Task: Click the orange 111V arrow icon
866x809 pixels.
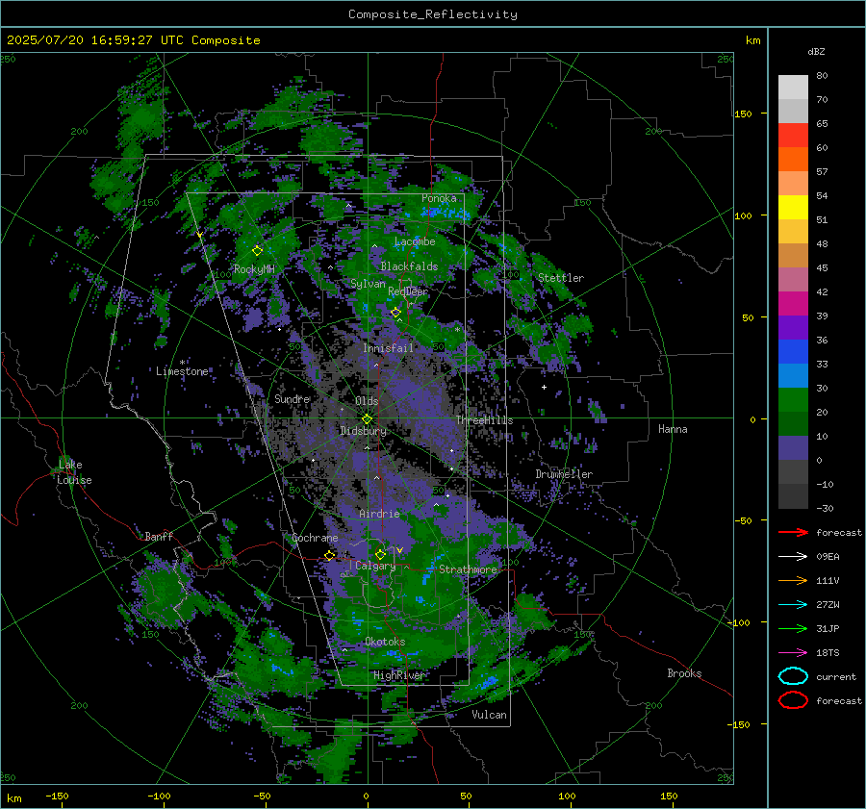Action: (x=793, y=580)
